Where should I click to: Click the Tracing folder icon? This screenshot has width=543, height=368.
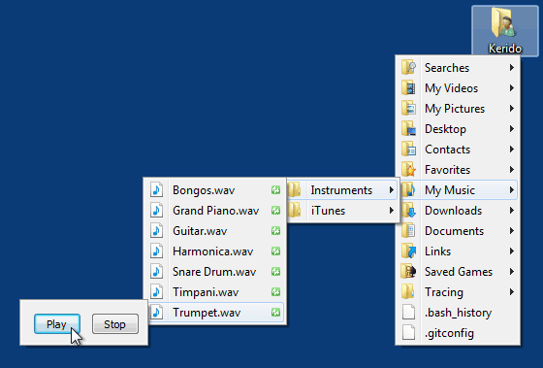pos(408,292)
